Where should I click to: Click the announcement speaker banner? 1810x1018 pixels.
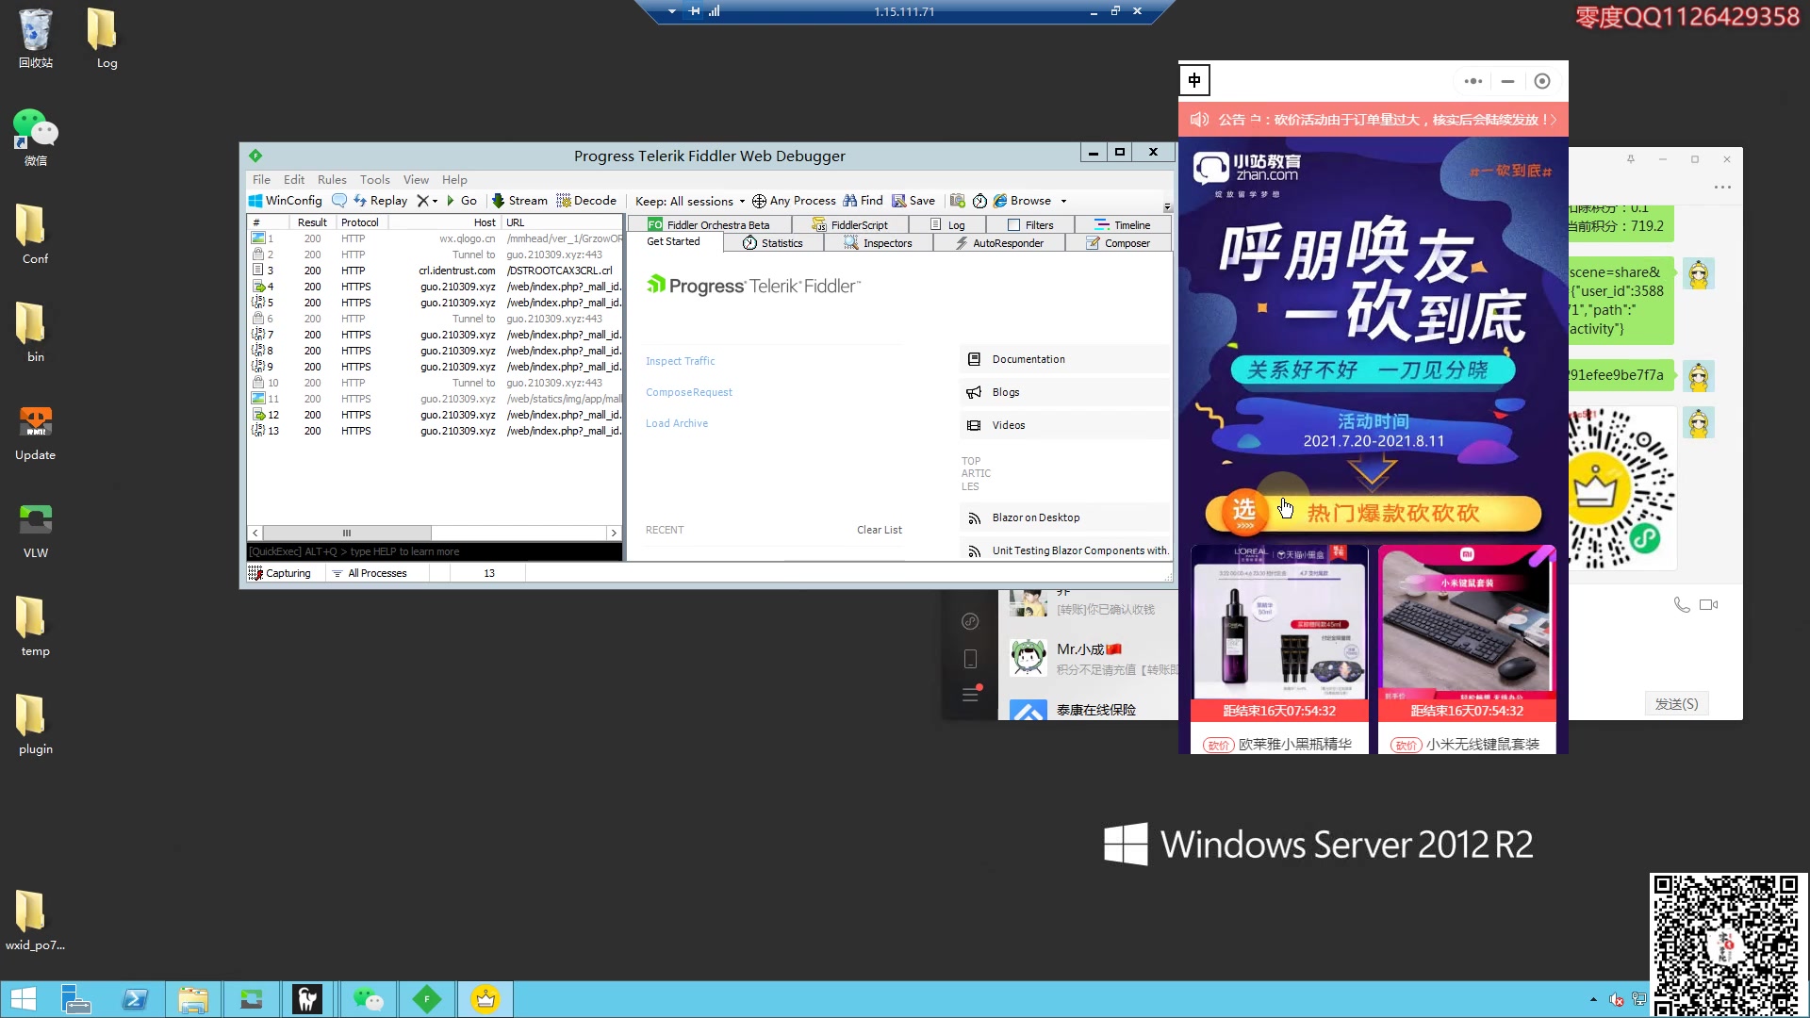click(x=1374, y=120)
